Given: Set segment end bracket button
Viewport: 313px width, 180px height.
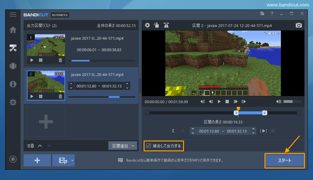Looking at the screenshot, I should coord(183,131).
